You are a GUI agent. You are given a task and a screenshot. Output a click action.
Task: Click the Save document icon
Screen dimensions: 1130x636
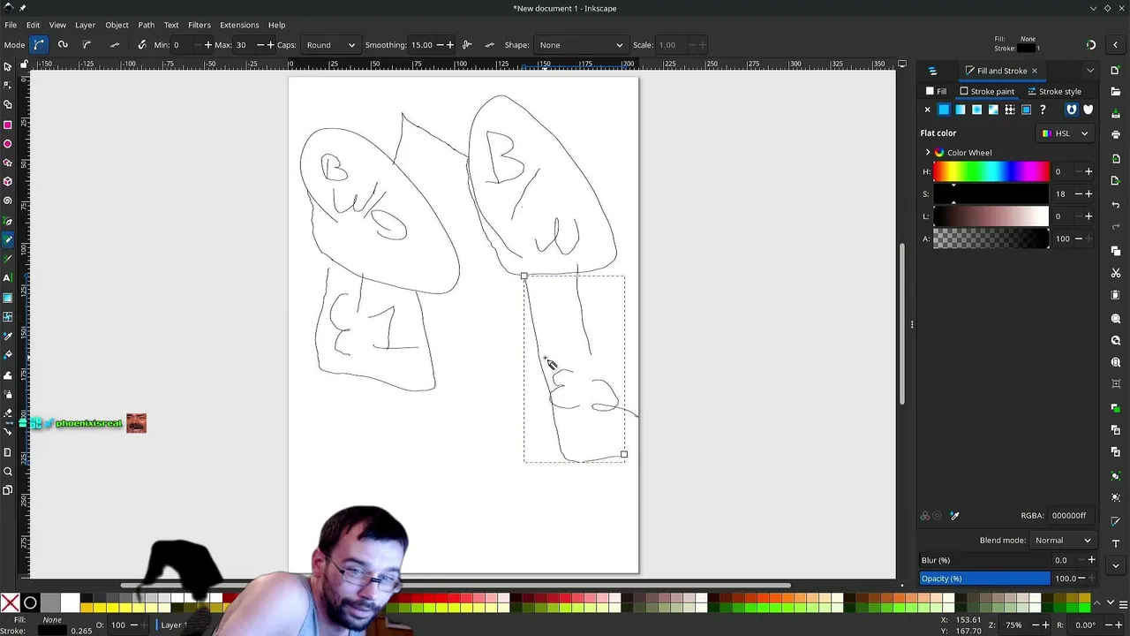coord(1116,113)
